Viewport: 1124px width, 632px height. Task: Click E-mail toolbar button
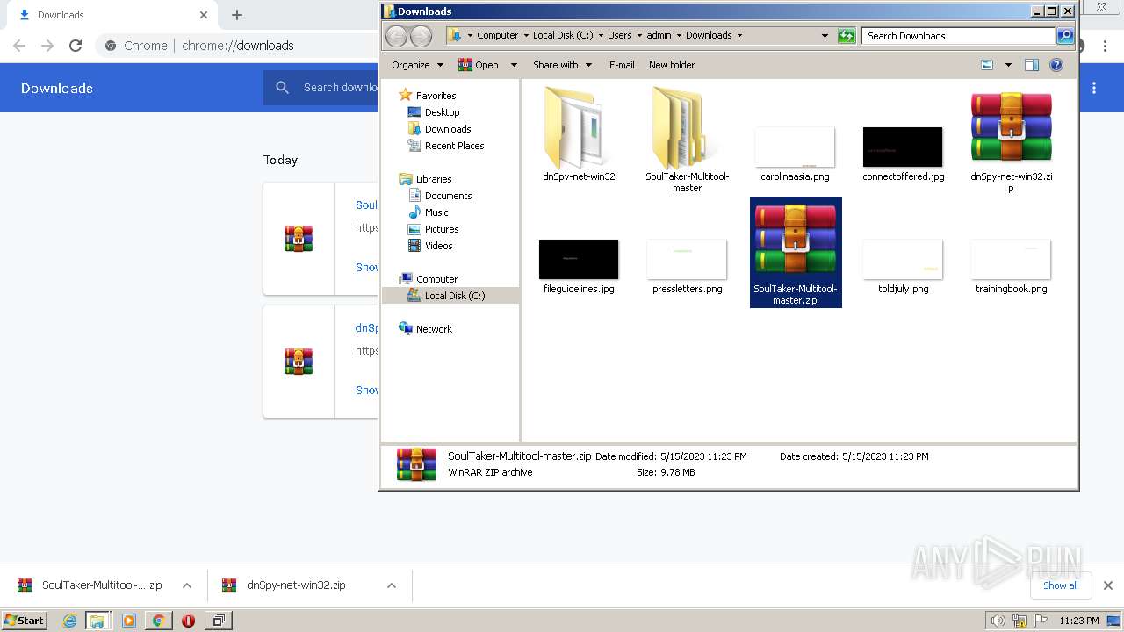pyautogui.click(x=622, y=65)
